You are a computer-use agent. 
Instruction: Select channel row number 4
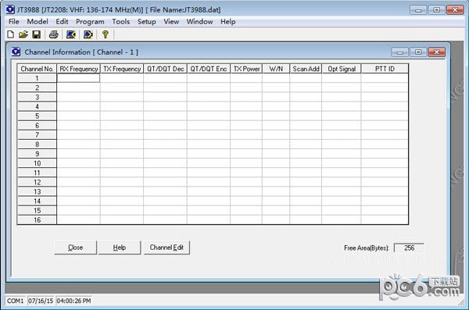[37, 107]
